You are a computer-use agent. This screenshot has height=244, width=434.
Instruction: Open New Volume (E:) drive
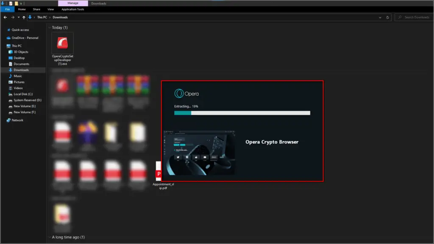[x=25, y=106]
